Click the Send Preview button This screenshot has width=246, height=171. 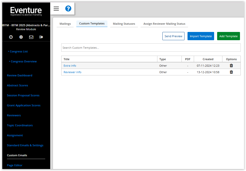click(x=173, y=36)
